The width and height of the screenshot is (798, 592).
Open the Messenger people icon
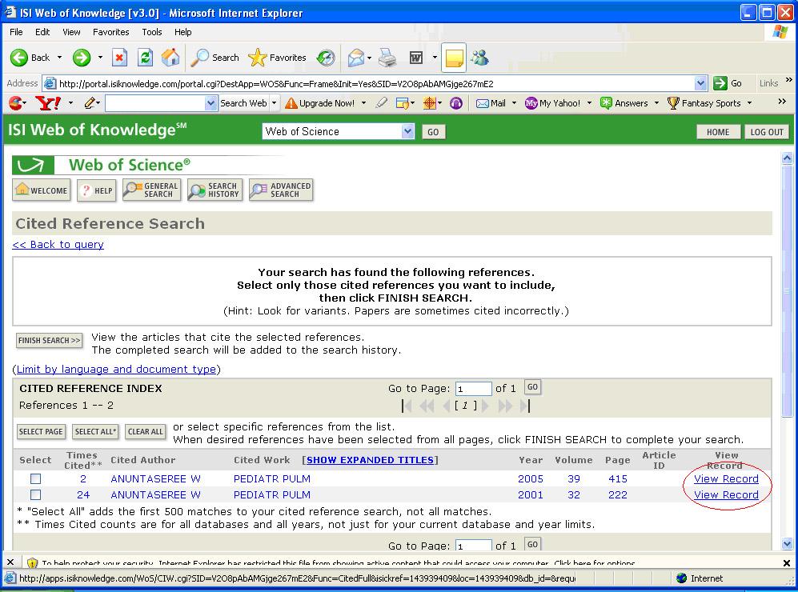pyautogui.click(x=479, y=58)
